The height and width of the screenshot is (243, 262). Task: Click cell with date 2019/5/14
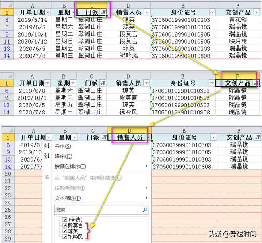coord(33,20)
